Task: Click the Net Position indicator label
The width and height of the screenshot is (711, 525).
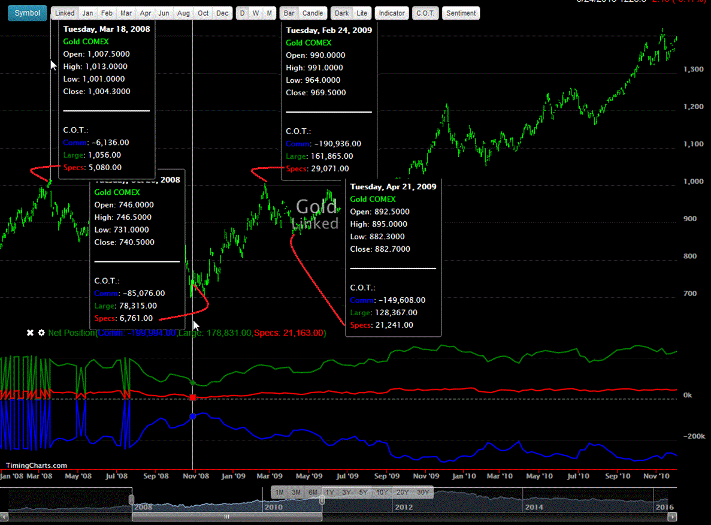Action: (187, 333)
